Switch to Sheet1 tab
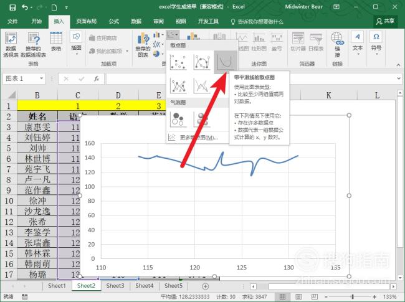 click(x=57, y=286)
